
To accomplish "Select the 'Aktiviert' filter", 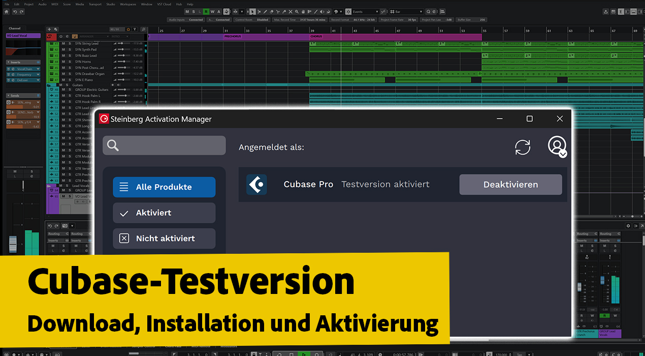I will (x=164, y=213).
